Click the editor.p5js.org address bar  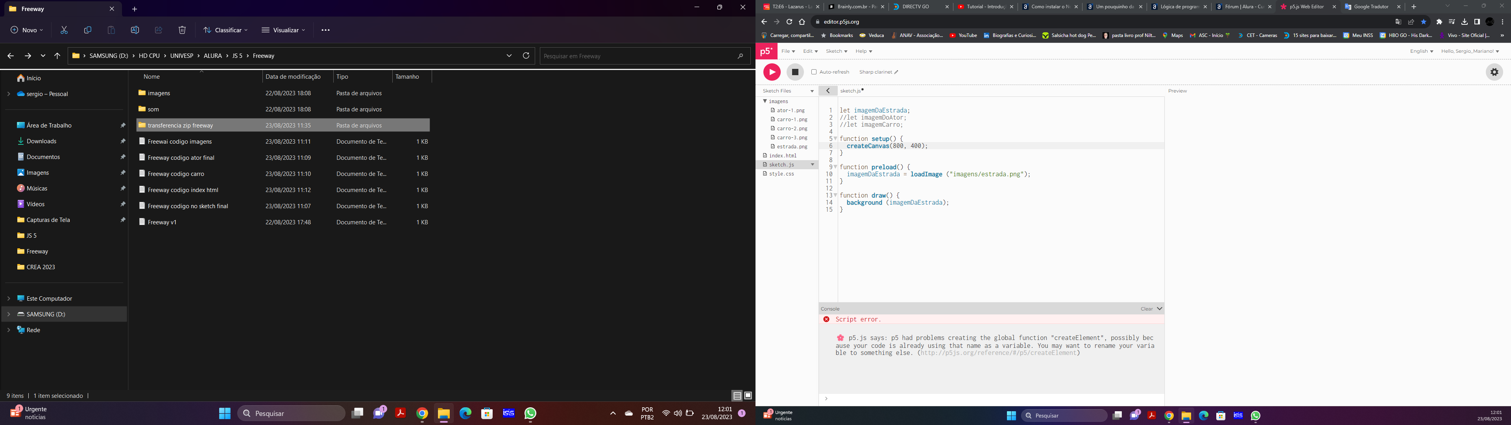(1103, 22)
